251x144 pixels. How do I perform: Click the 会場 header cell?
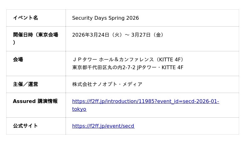pyautogui.click(x=18, y=59)
